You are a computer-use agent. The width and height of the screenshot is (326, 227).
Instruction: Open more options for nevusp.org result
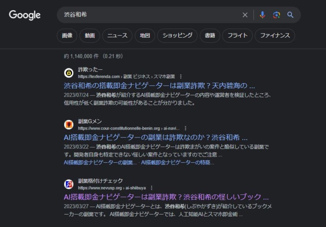(152, 188)
